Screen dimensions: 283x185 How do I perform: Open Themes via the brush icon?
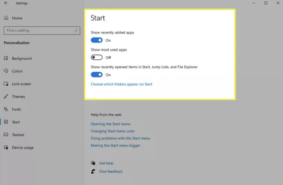pyautogui.click(x=6, y=97)
